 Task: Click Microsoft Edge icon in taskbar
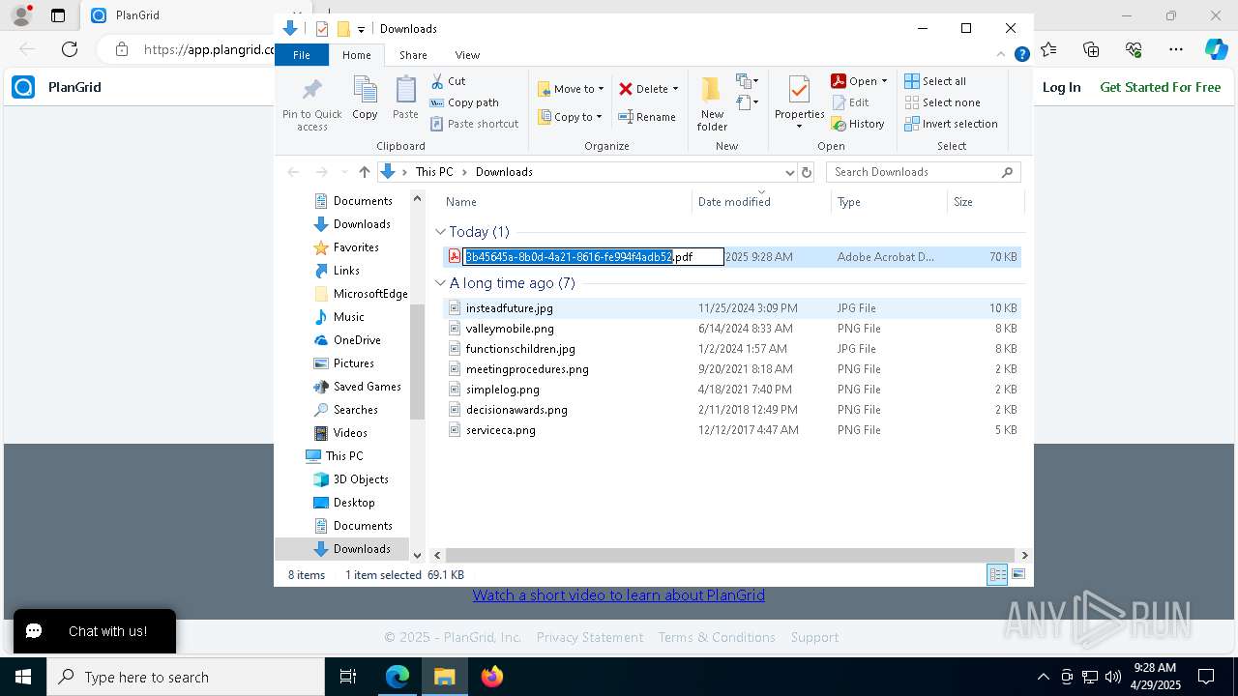click(398, 677)
